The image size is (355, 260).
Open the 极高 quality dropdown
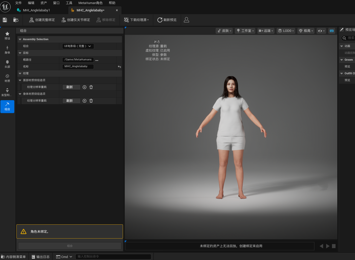tap(306, 31)
